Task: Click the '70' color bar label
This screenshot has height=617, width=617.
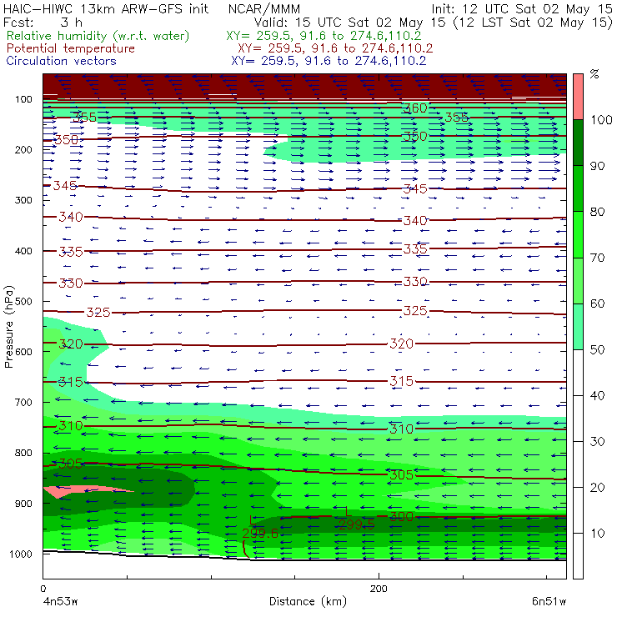Action: [x=597, y=258]
